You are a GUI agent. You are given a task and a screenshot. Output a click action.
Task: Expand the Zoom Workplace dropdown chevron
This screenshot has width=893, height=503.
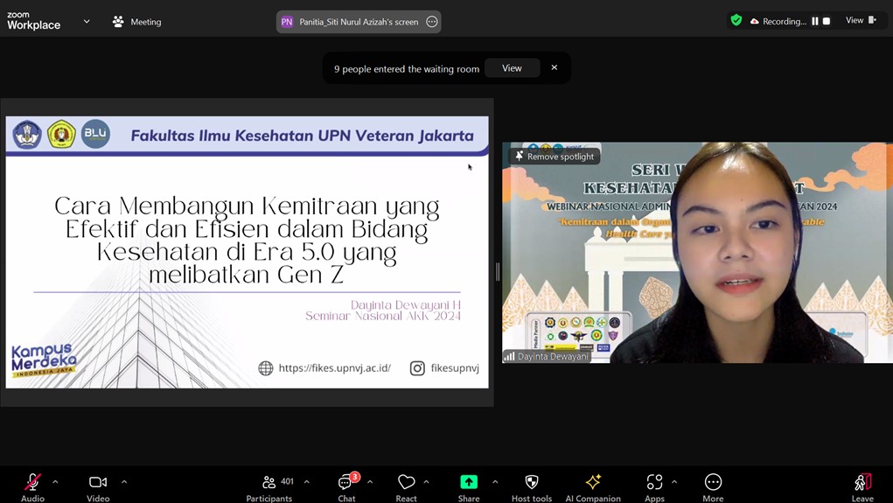coord(87,22)
